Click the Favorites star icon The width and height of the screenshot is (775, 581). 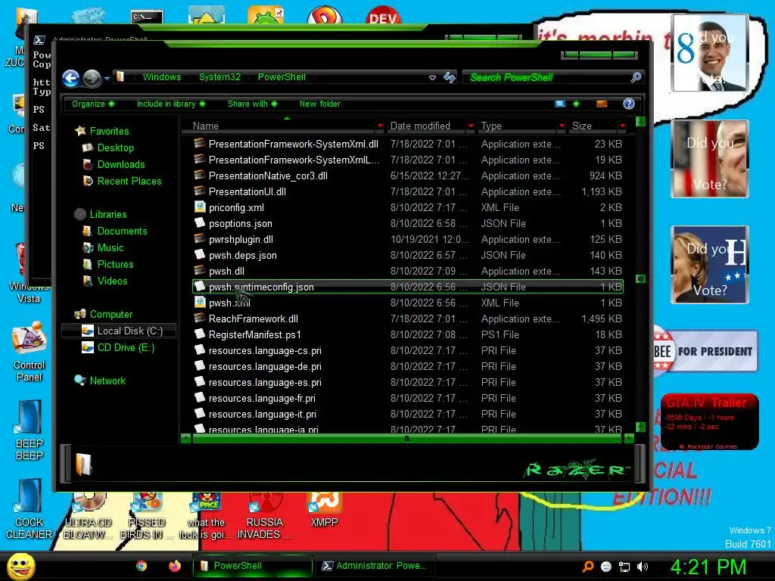point(80,131)
